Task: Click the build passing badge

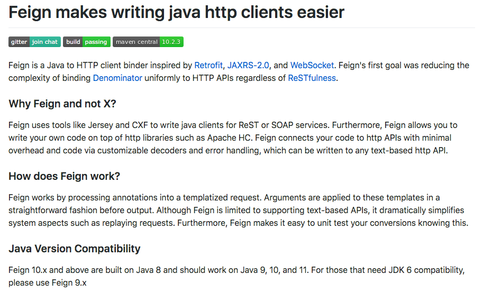Action: 87,42
